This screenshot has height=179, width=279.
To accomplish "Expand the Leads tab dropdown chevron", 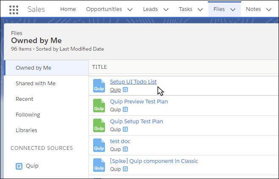I will 166,10.
